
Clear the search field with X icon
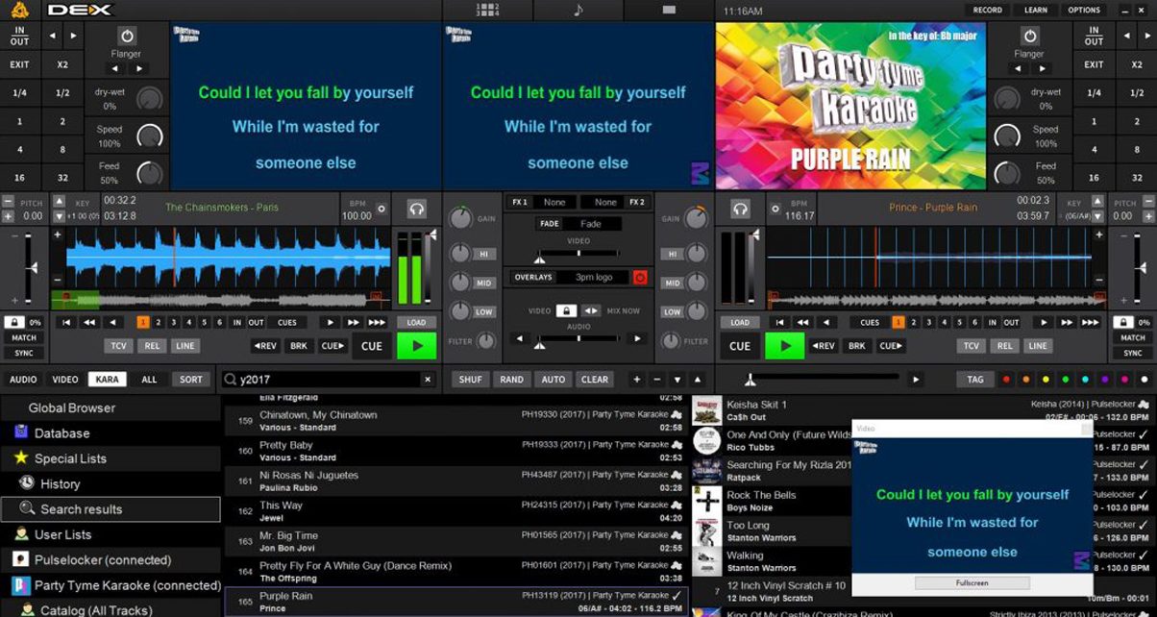click(x=428, y=380)
